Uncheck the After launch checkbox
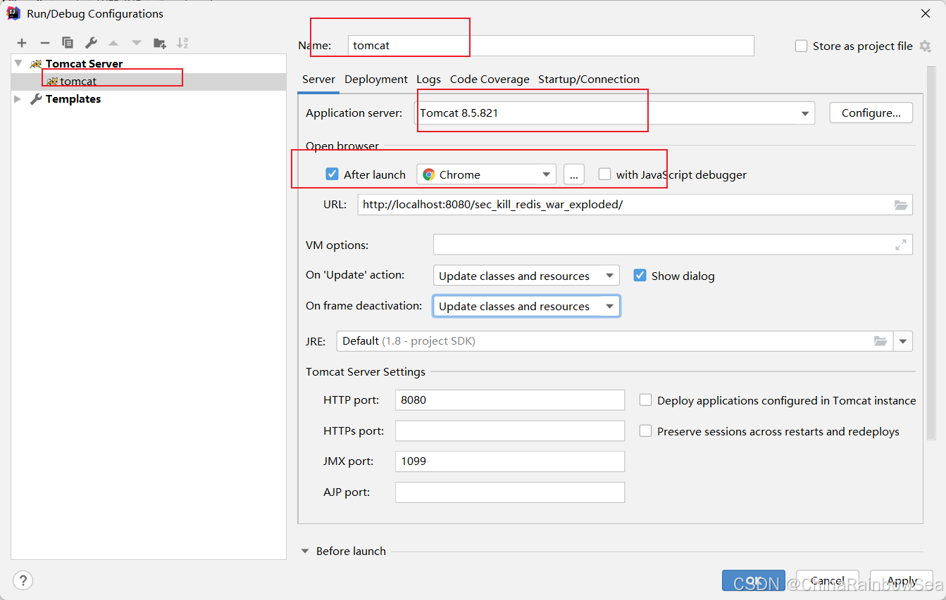946x600 pixels. click(332, 174)
